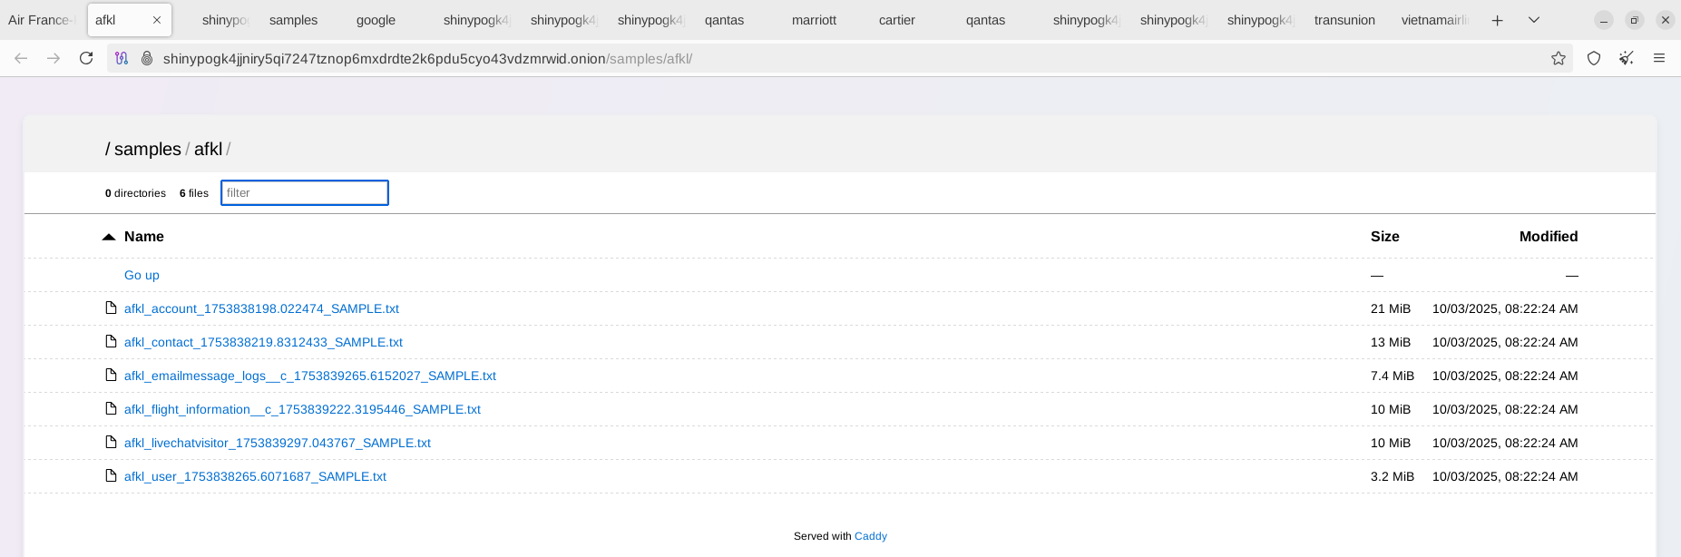
Task: Close the active afkl tab
Action: point(157,20)
